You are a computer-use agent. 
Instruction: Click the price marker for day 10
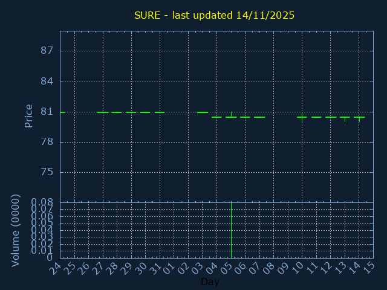[x=302, y=117]
